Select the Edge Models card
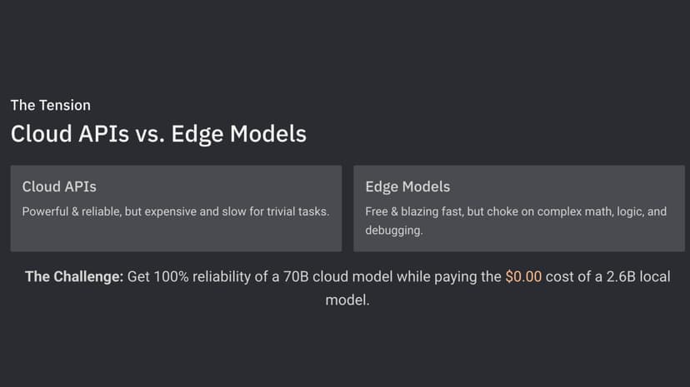This screenshot has height=387, width=690. [x=519, y=208]
